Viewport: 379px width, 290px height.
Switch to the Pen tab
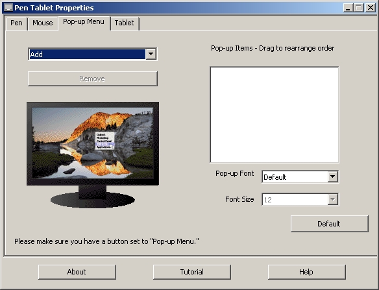(16, 23)
